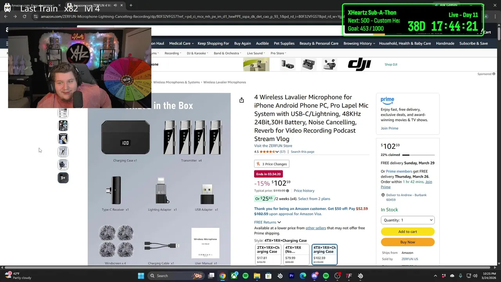
Task: Reload the Amazon page
Action: point(24,16)
